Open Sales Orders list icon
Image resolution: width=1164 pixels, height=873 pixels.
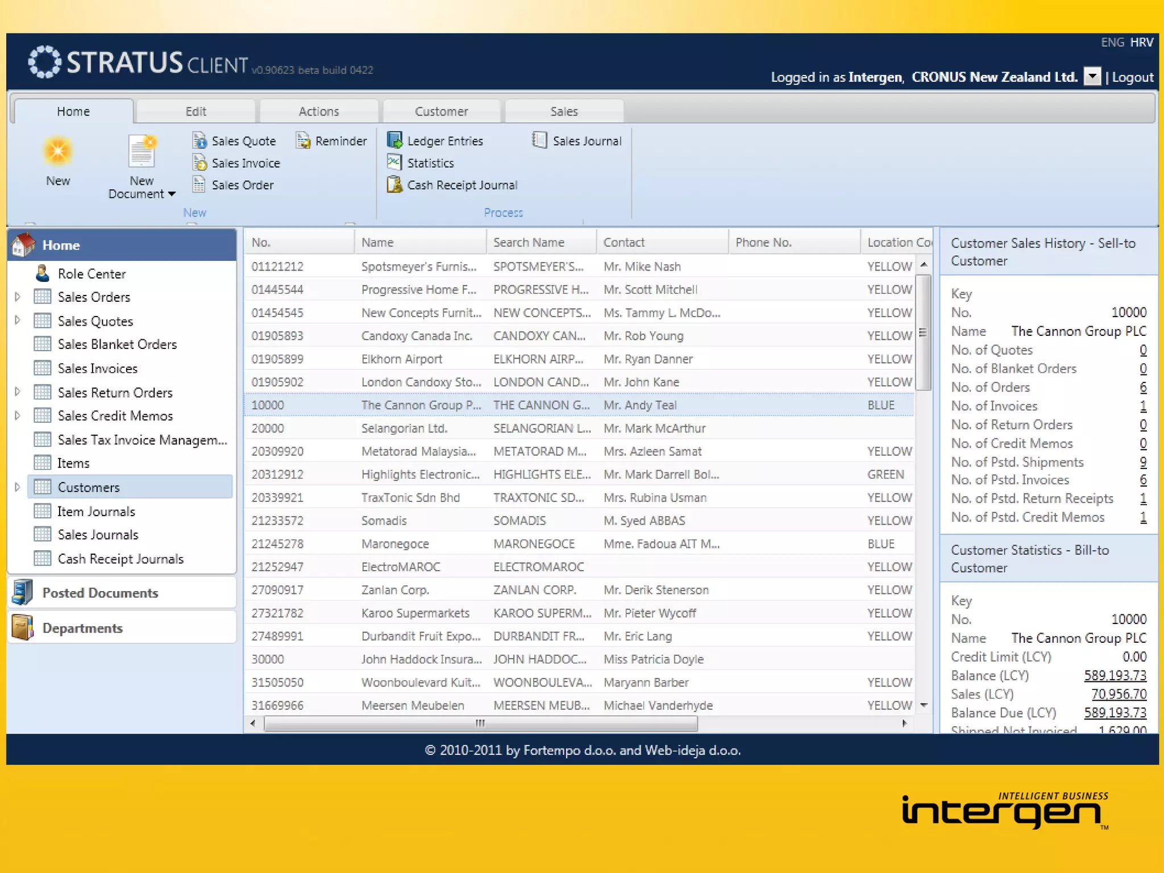point(43,297)
